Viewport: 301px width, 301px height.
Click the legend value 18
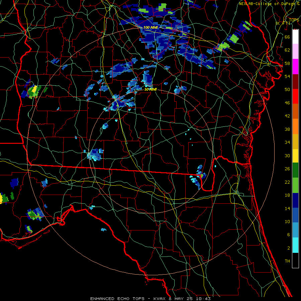(287, 195)
